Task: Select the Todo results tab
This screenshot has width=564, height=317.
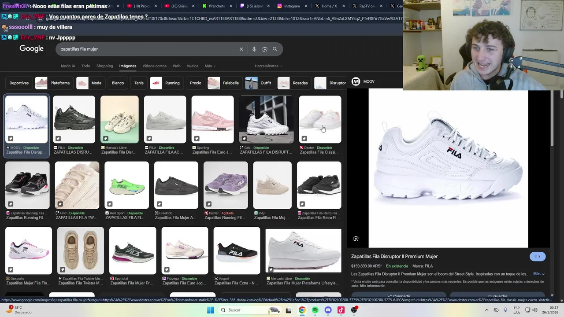Action: 85,66
